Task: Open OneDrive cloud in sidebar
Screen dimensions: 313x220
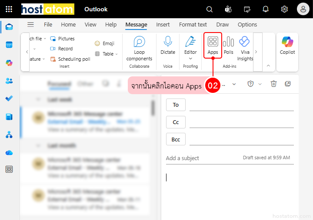Action: 9,153
